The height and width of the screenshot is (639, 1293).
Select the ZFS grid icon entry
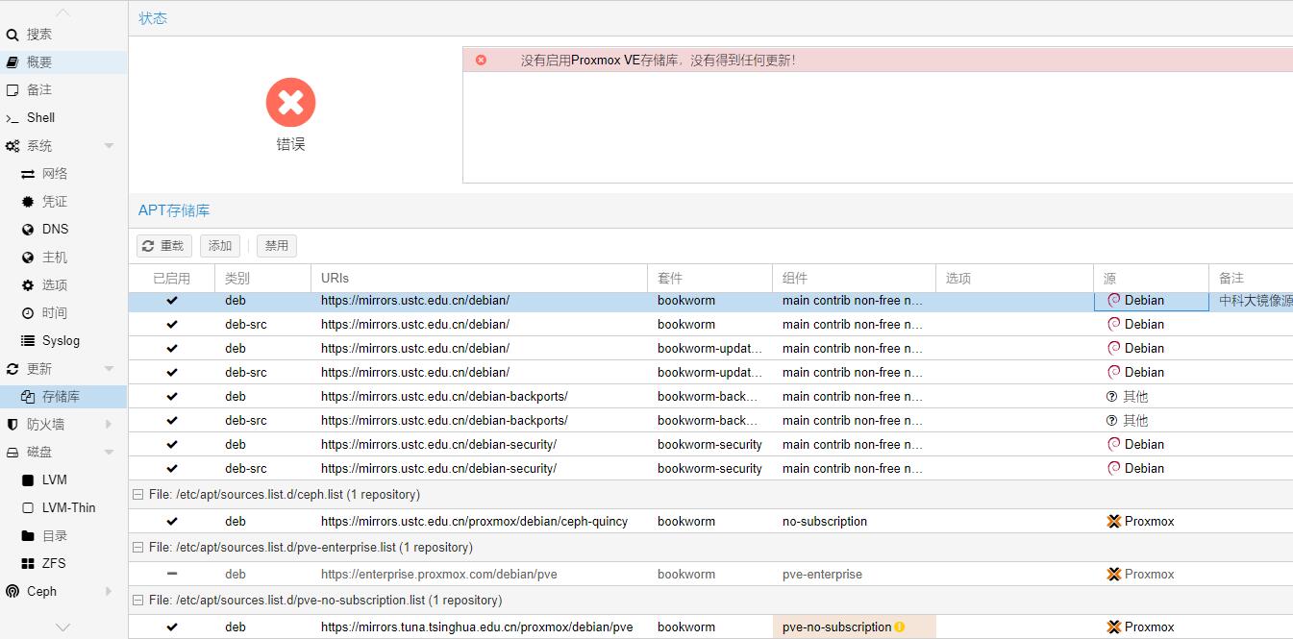tap(28, 563)
